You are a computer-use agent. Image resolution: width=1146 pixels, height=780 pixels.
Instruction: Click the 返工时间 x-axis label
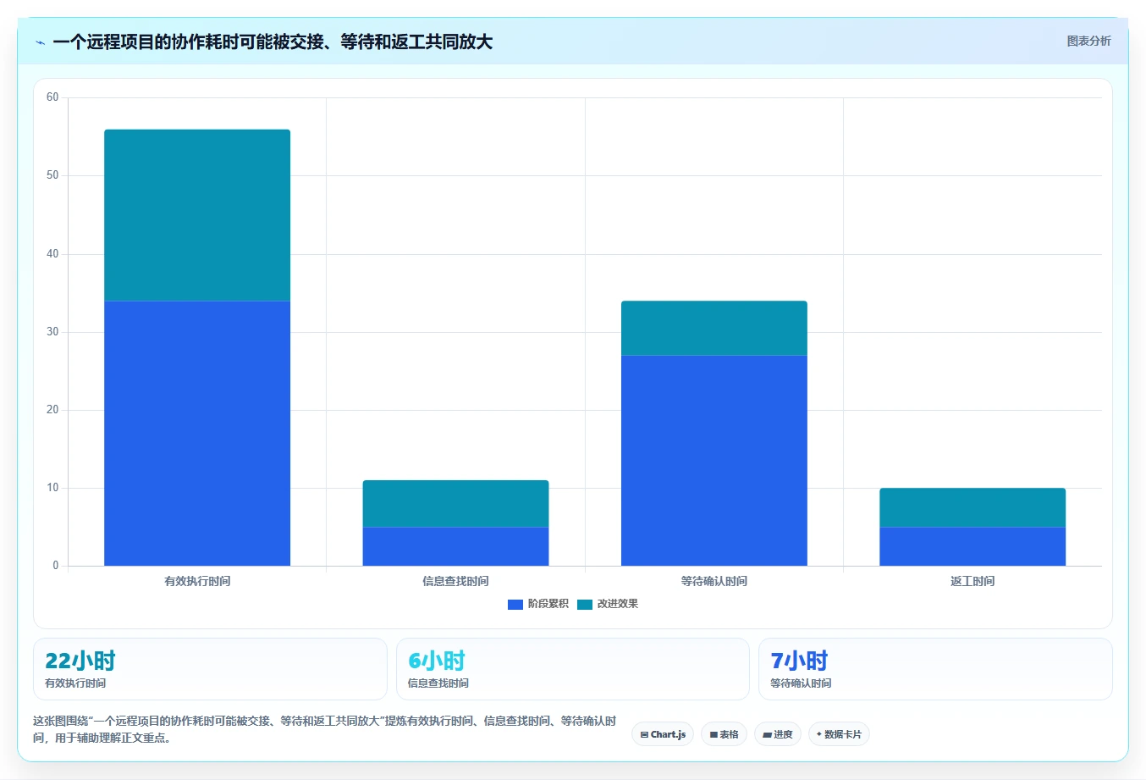[x=972, y=581]
